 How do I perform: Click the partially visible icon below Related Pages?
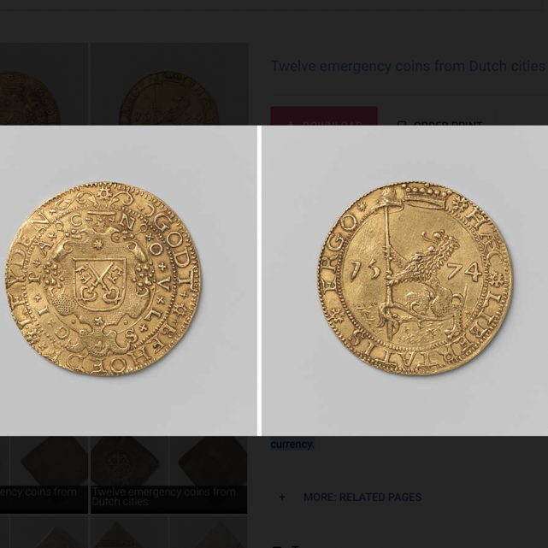[x=277, y=545]
